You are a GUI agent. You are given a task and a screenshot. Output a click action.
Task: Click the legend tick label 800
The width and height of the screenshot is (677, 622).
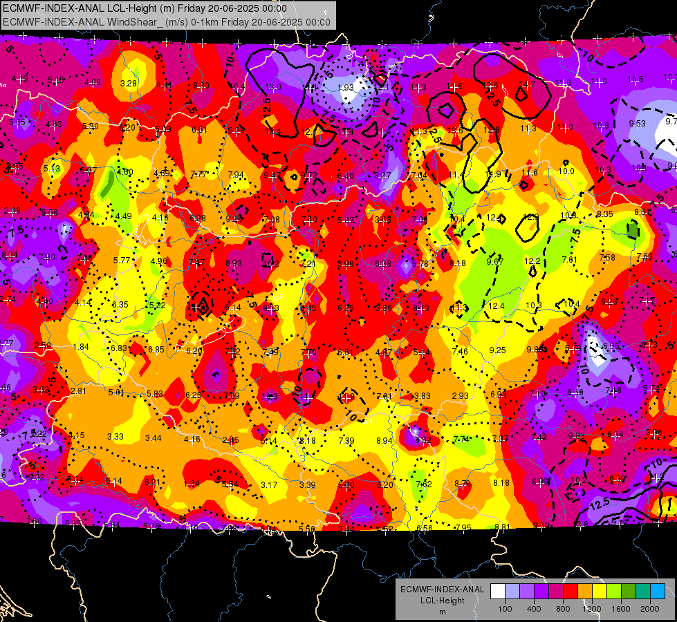point(563,609)
